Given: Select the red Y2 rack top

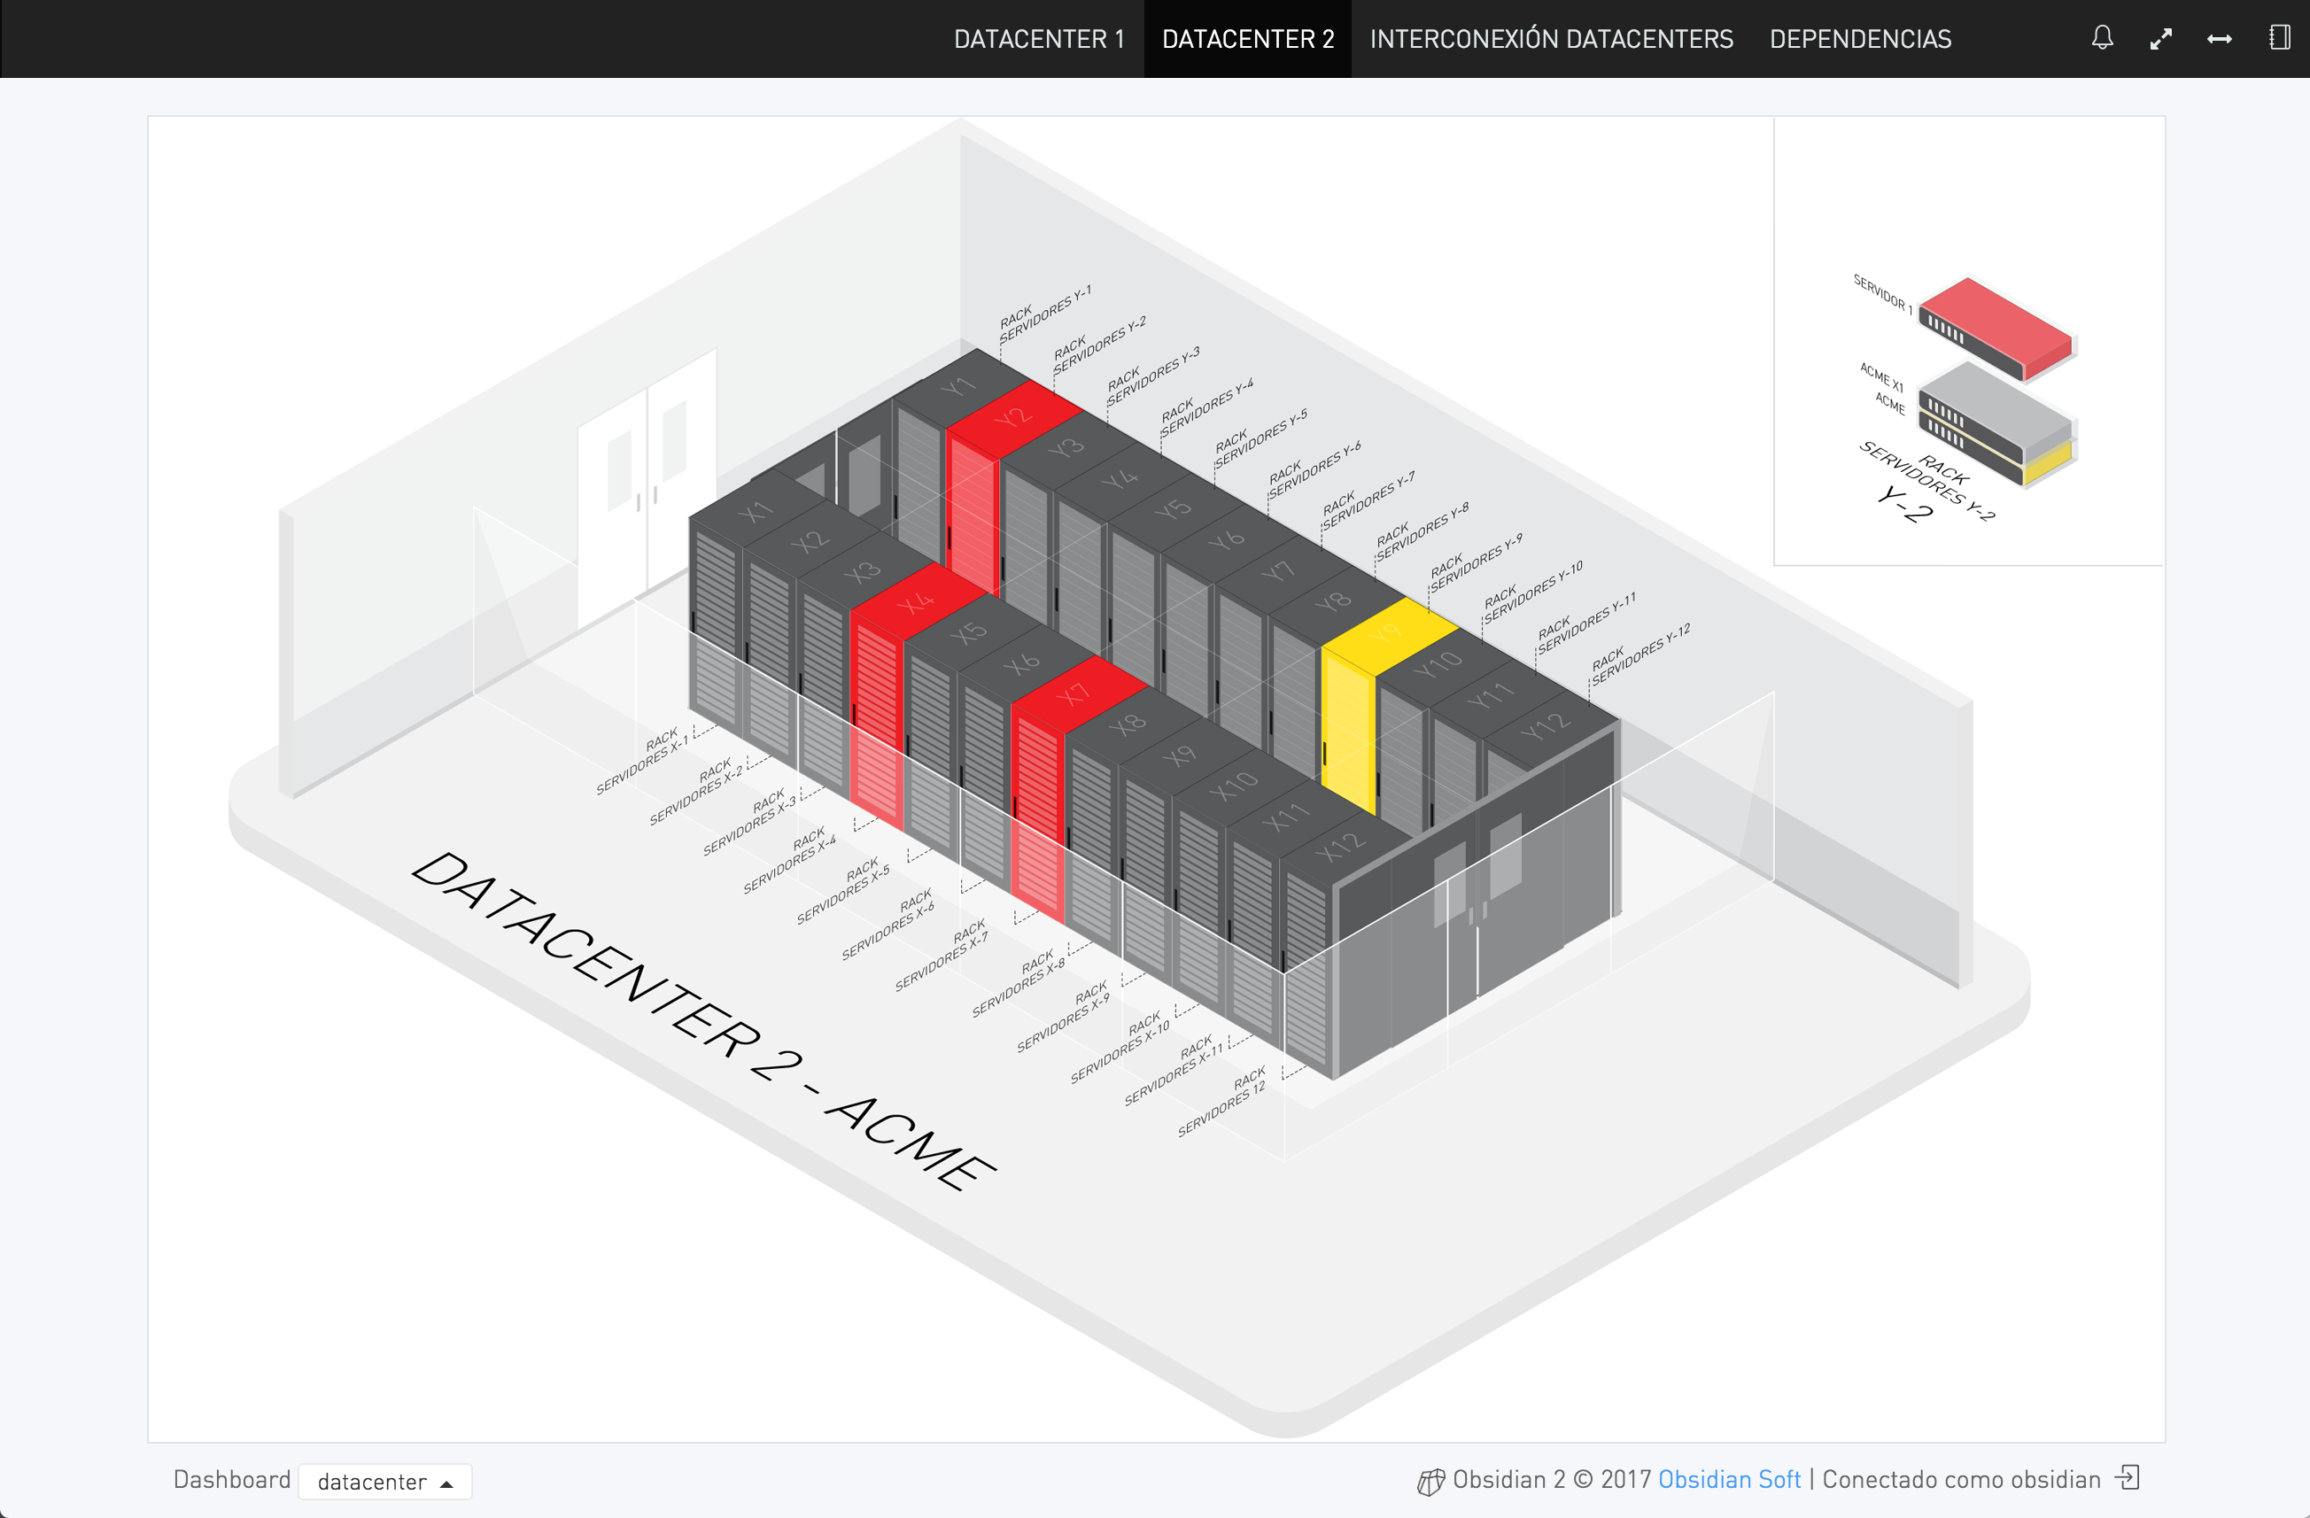Looking at the screenshot, I should coord(1013,417).
